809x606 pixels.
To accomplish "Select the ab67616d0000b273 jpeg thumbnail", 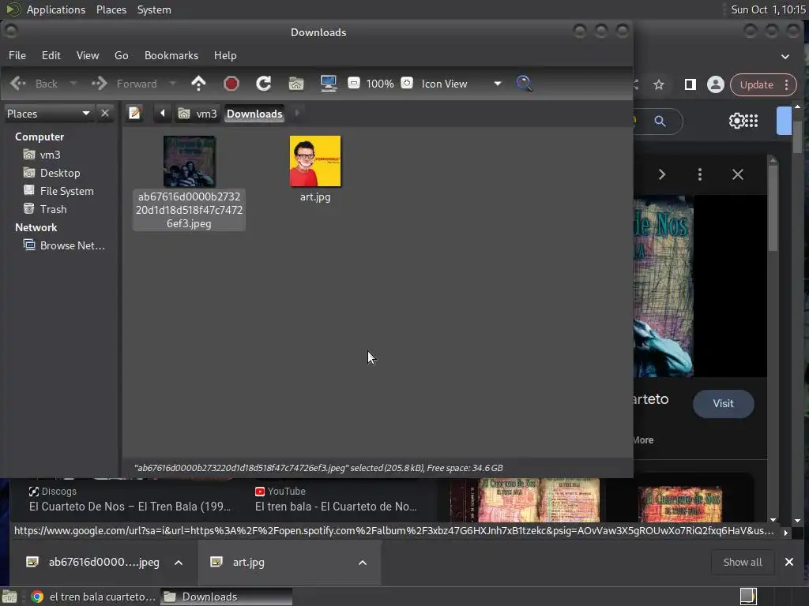I will point(190,161).
